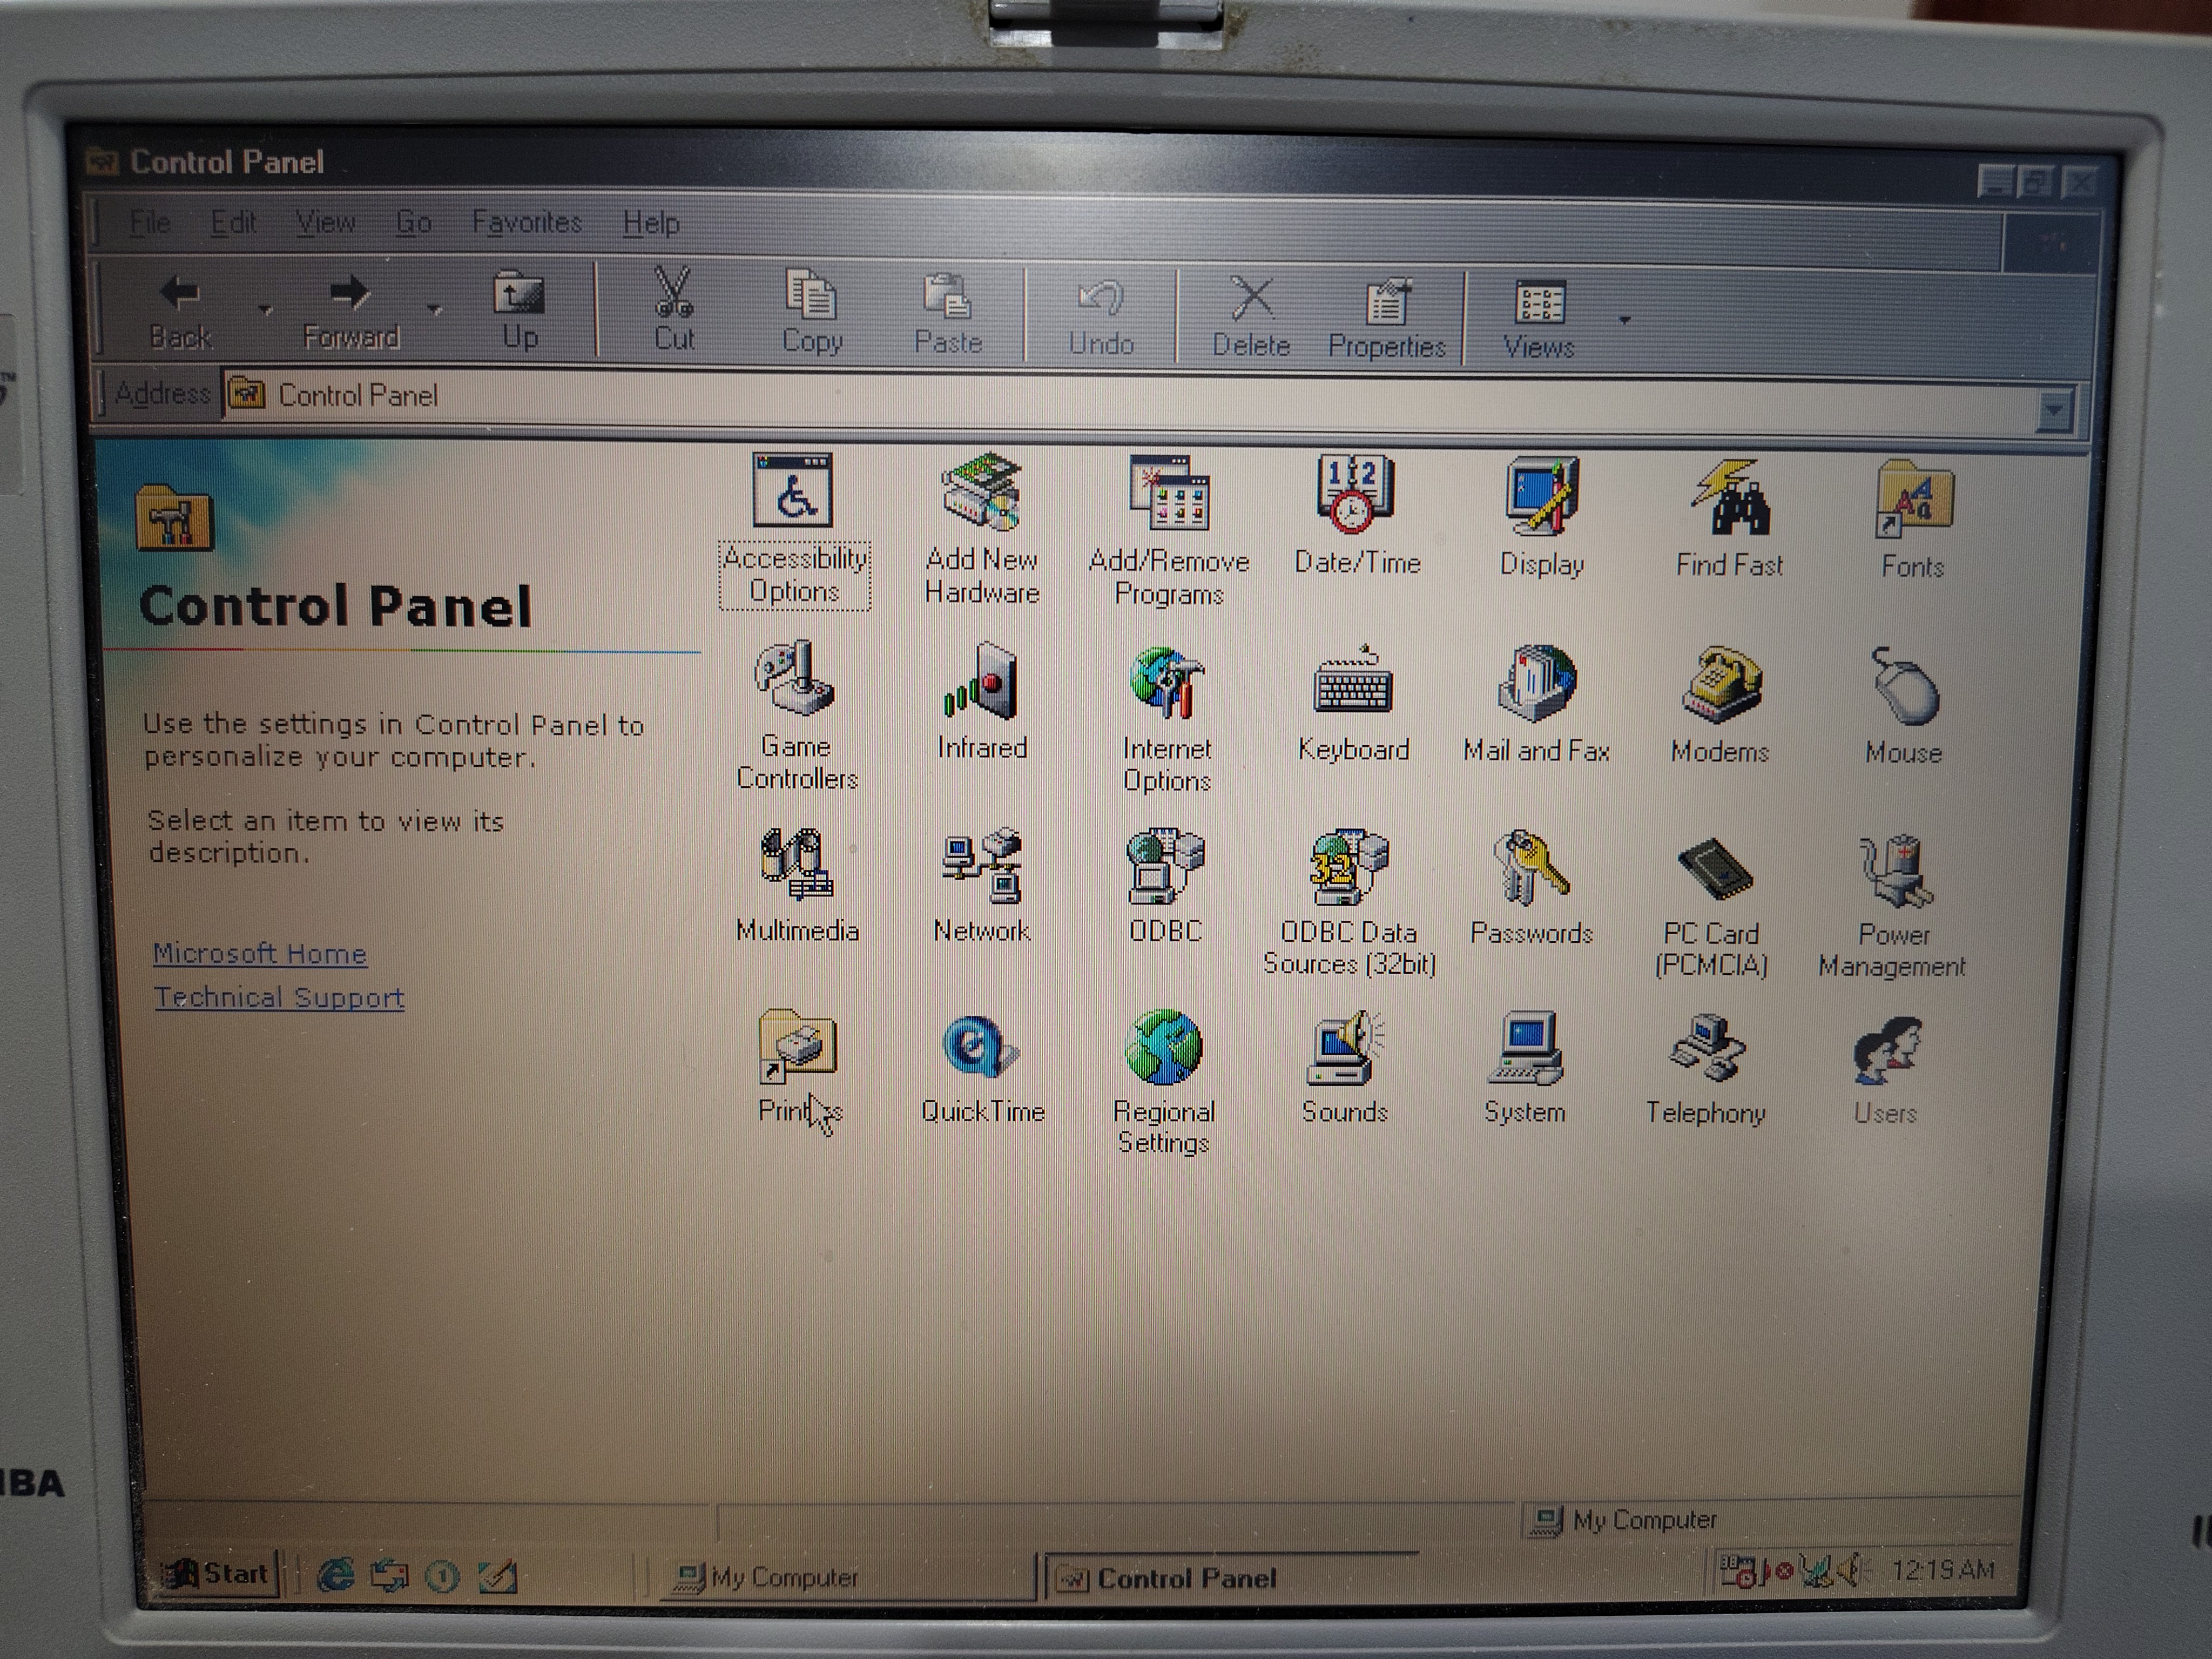Screen dimensions: 2212x1659
Task: Expand the Address bar dropdown
Action: pos(2054,409)
